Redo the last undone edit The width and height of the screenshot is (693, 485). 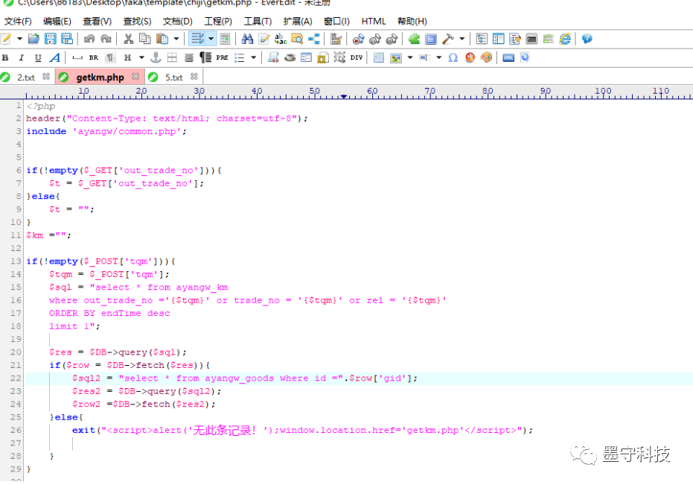[x=106, y=39]
